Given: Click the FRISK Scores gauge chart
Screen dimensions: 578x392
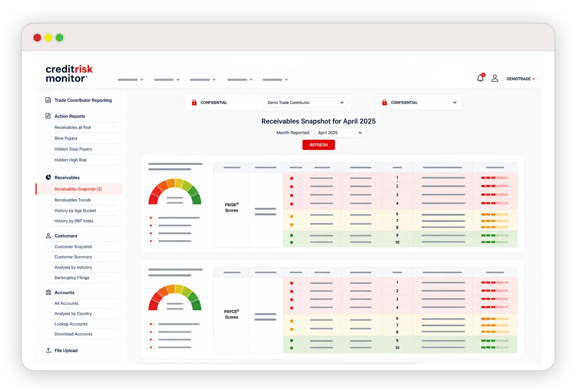Looking at the screenshot, I should click(175, 191).
